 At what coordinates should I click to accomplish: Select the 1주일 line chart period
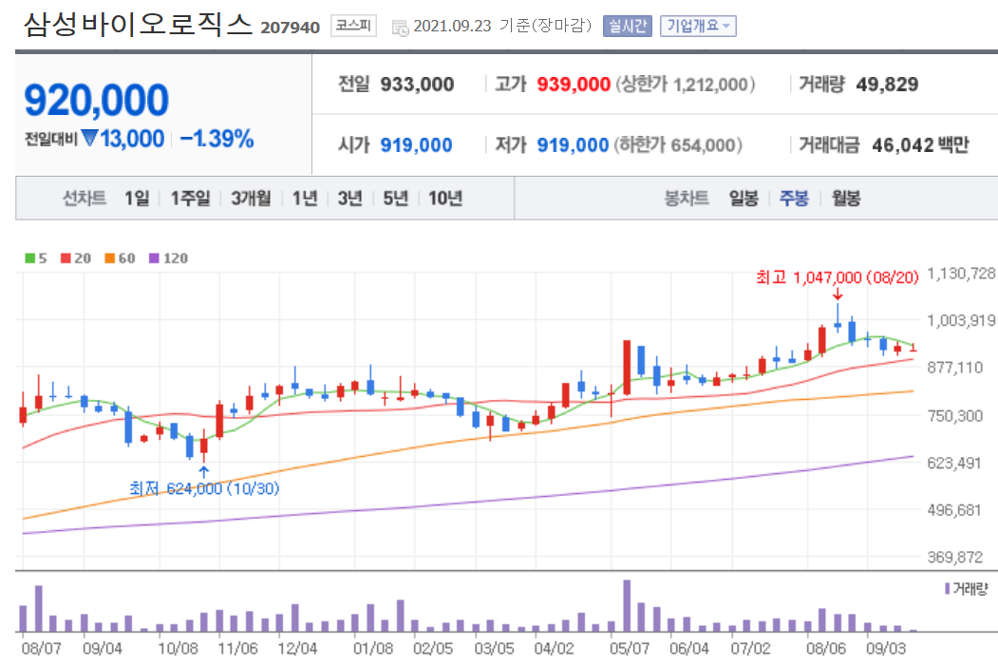point(190,199)
